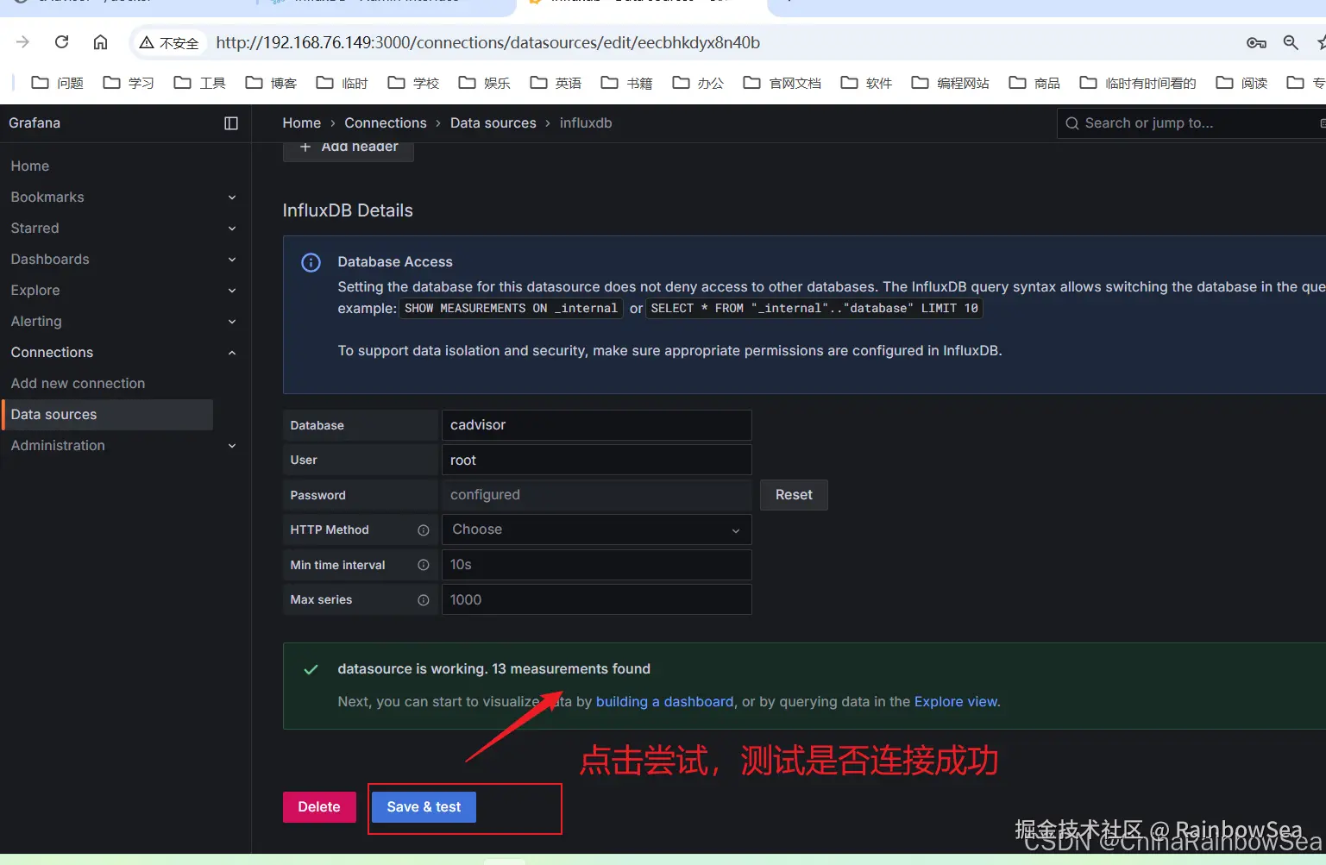
Task: Reset the configured password
Action: pos(794,495)
